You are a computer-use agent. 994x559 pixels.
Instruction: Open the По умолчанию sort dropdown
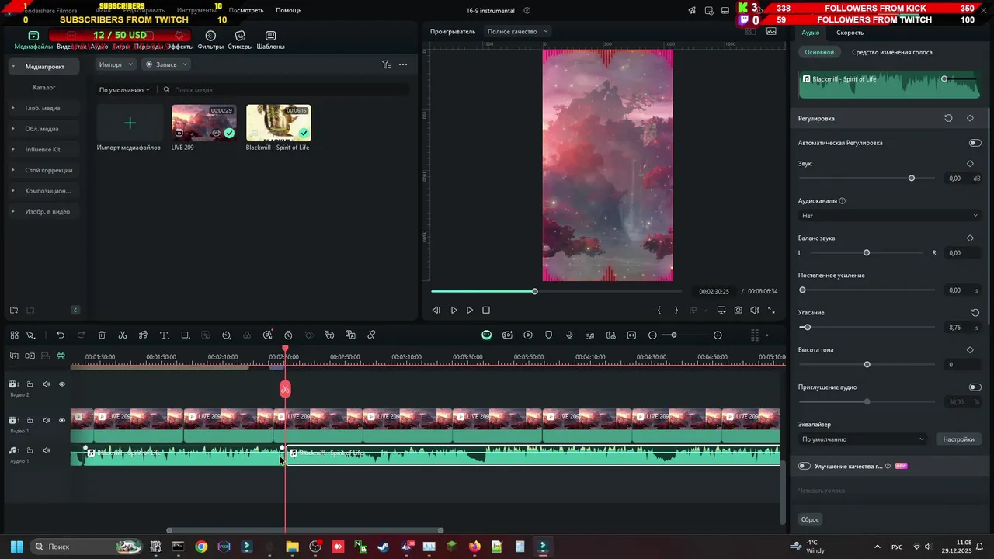coord(124,90)
